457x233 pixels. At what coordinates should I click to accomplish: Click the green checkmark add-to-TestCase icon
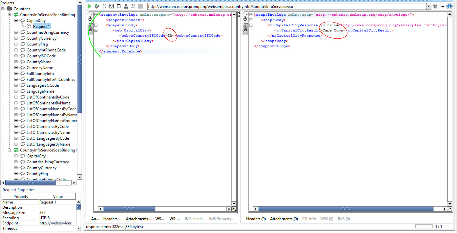click(x=97, y=6)
